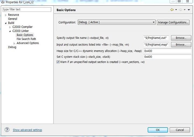Select the Resource tree label

pos(13,15)
